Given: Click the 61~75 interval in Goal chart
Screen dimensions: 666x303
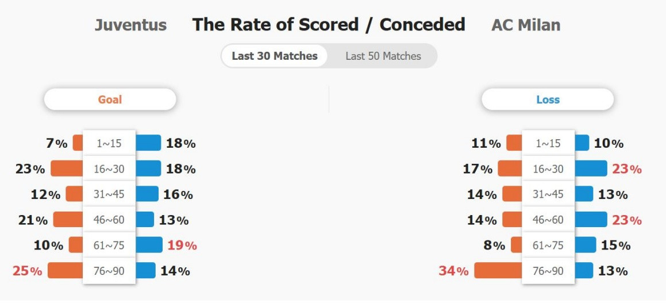Looking at the screenshot, I should click(x=109, y=245).
